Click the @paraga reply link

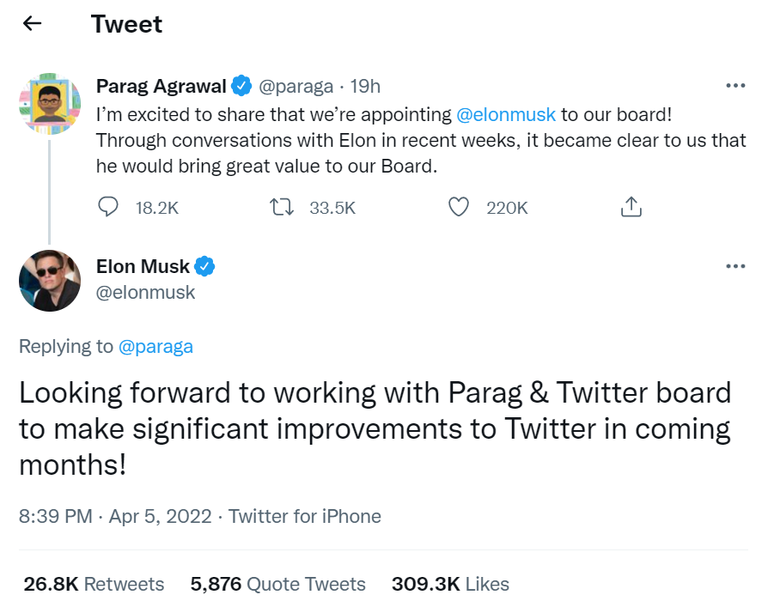[x=155, y=347]
